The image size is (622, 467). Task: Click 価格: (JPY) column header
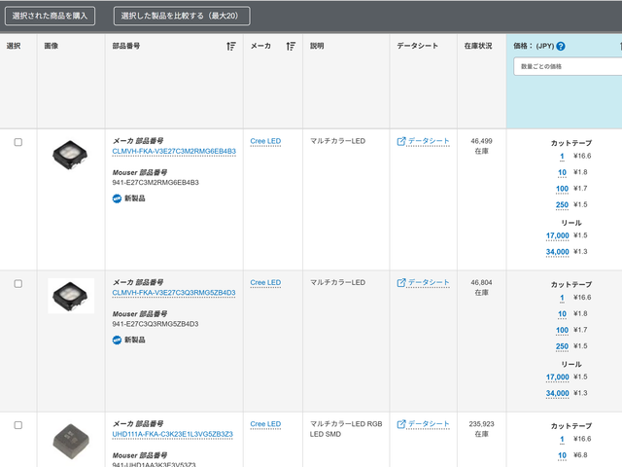coord(534,46)
